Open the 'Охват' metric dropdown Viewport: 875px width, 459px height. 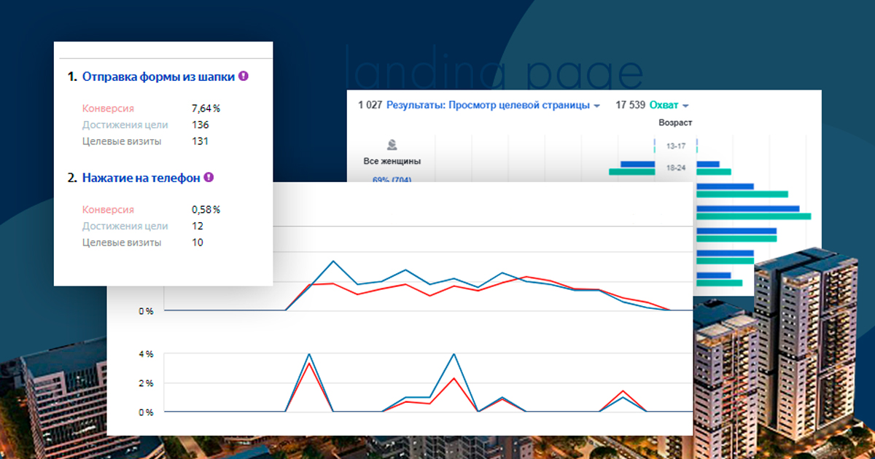pyautogui.click(x=669, y=105)
